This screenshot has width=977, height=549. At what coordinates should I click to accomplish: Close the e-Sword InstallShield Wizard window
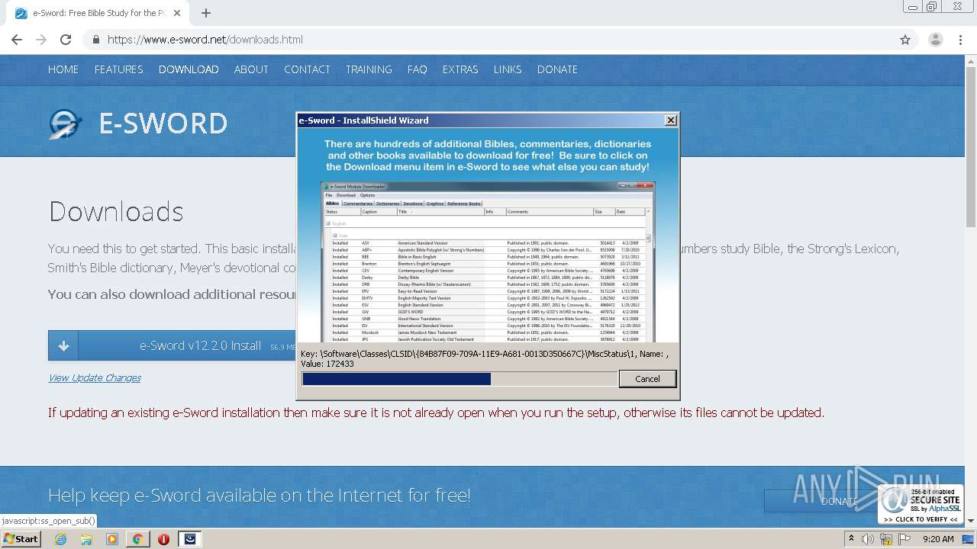(x=670, y=120)
